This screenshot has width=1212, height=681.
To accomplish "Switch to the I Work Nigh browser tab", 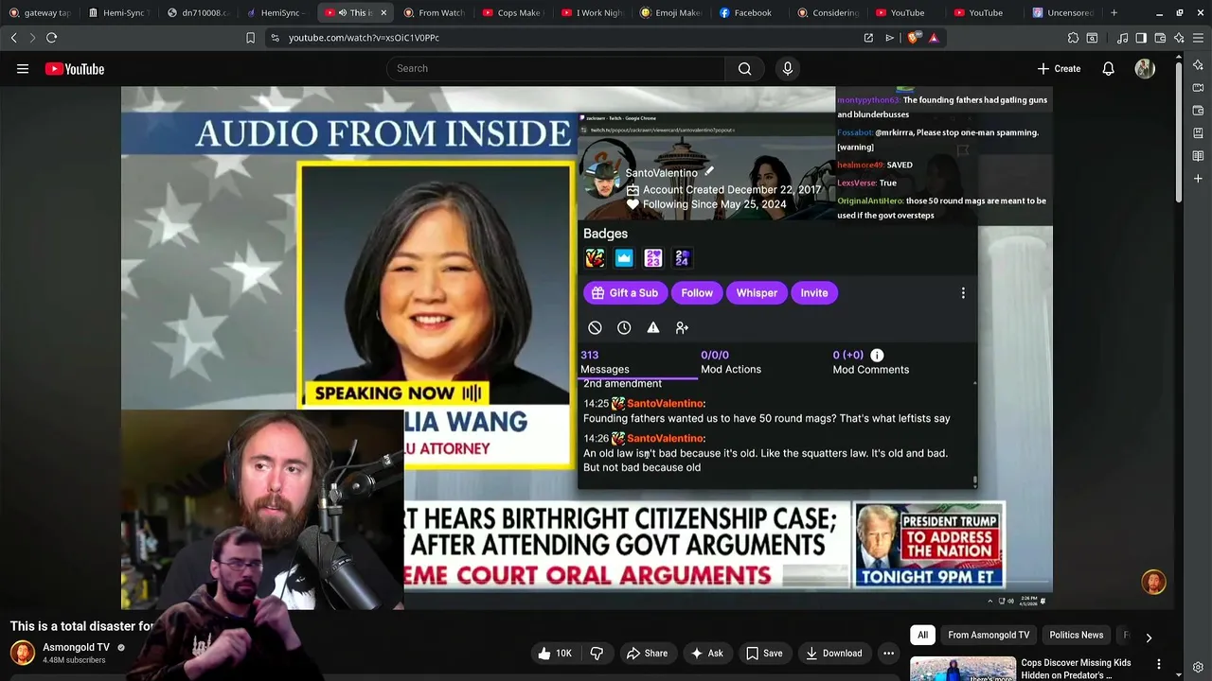I will 592,12.
